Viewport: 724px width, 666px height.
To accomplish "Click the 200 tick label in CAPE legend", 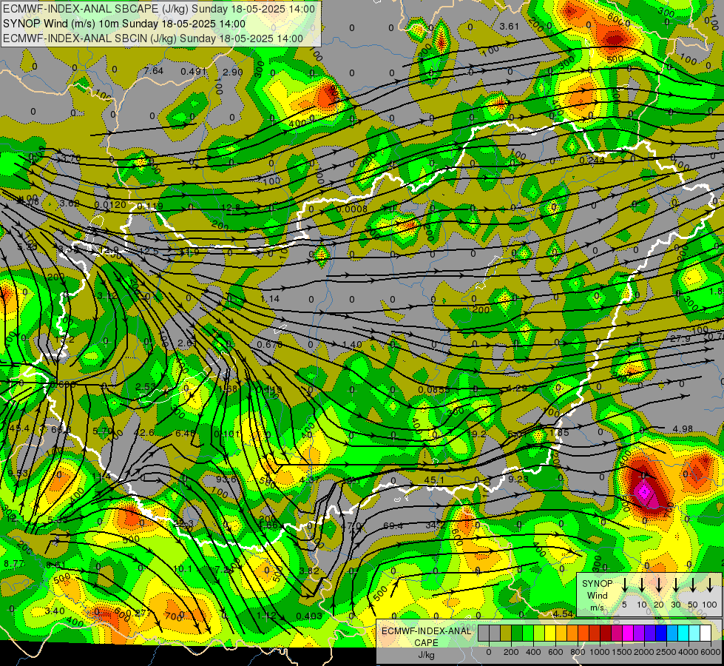I will tap(511, 652).
